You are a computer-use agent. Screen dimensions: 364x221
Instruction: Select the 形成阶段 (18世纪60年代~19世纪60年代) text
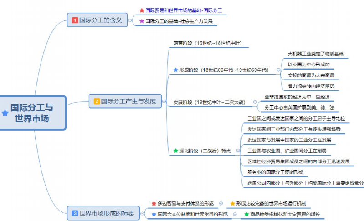[224, 70]
